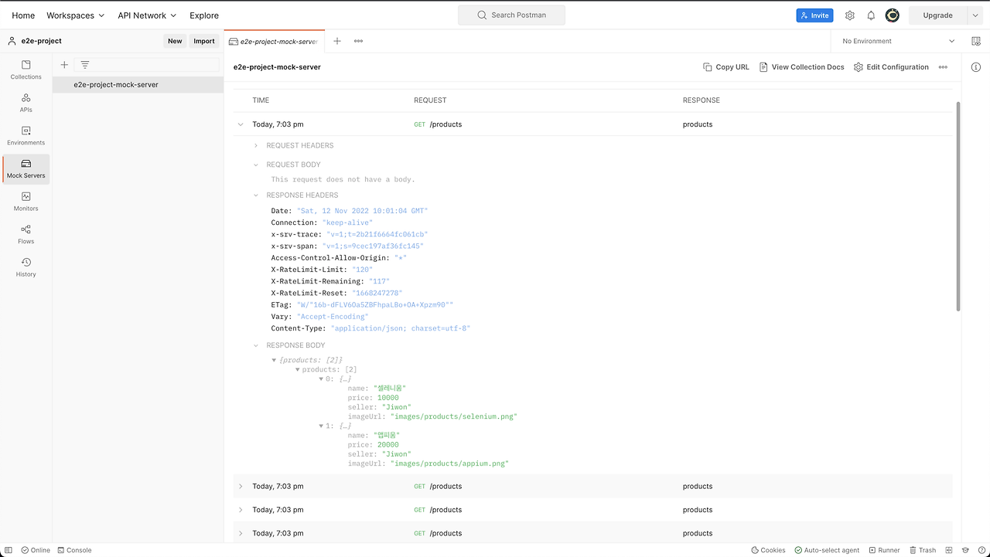990x557 pixels.
Task: Click the New button
Action: click(176, 41)
